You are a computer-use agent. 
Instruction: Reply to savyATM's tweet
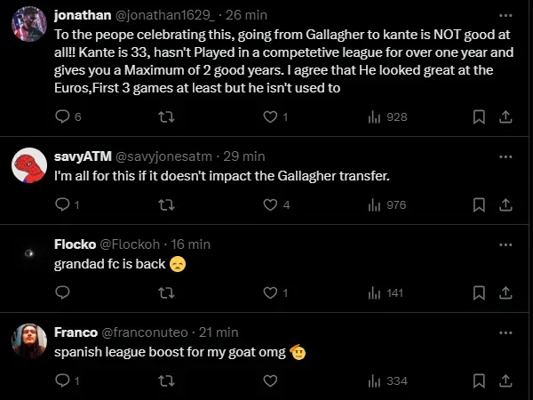[x=62, y=205]
